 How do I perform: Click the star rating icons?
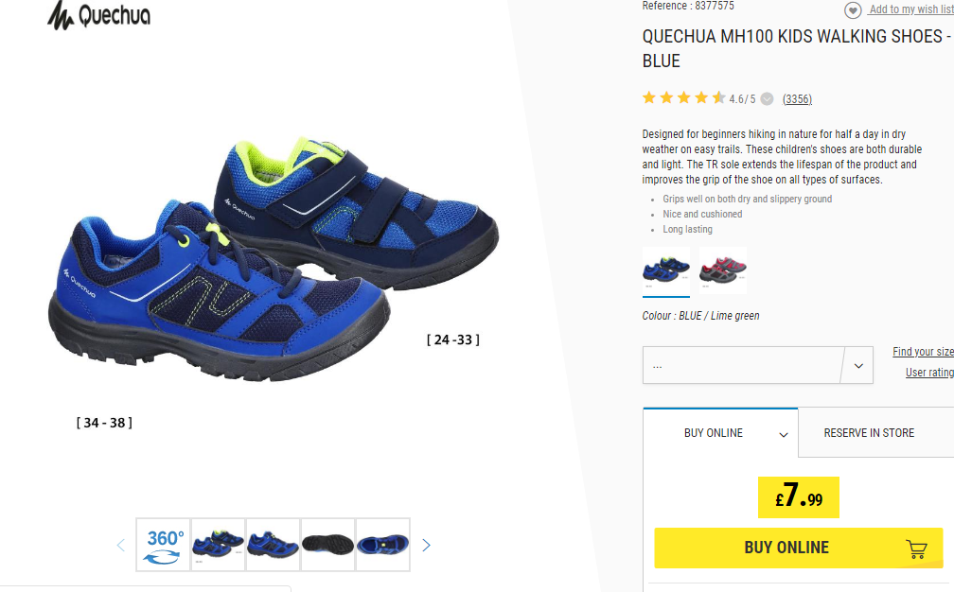pos(684,97)
